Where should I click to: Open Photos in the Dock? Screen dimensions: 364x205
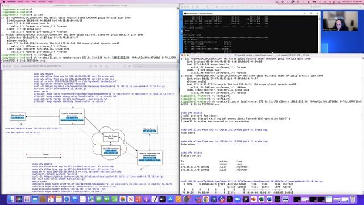[x=123, y=199]
